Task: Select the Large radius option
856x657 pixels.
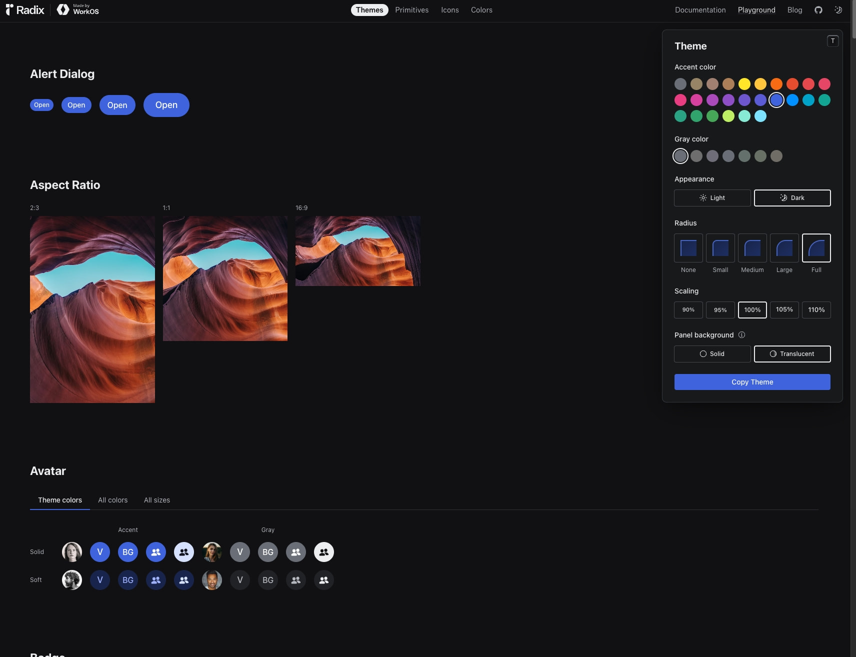Action: tap(784, 248)
